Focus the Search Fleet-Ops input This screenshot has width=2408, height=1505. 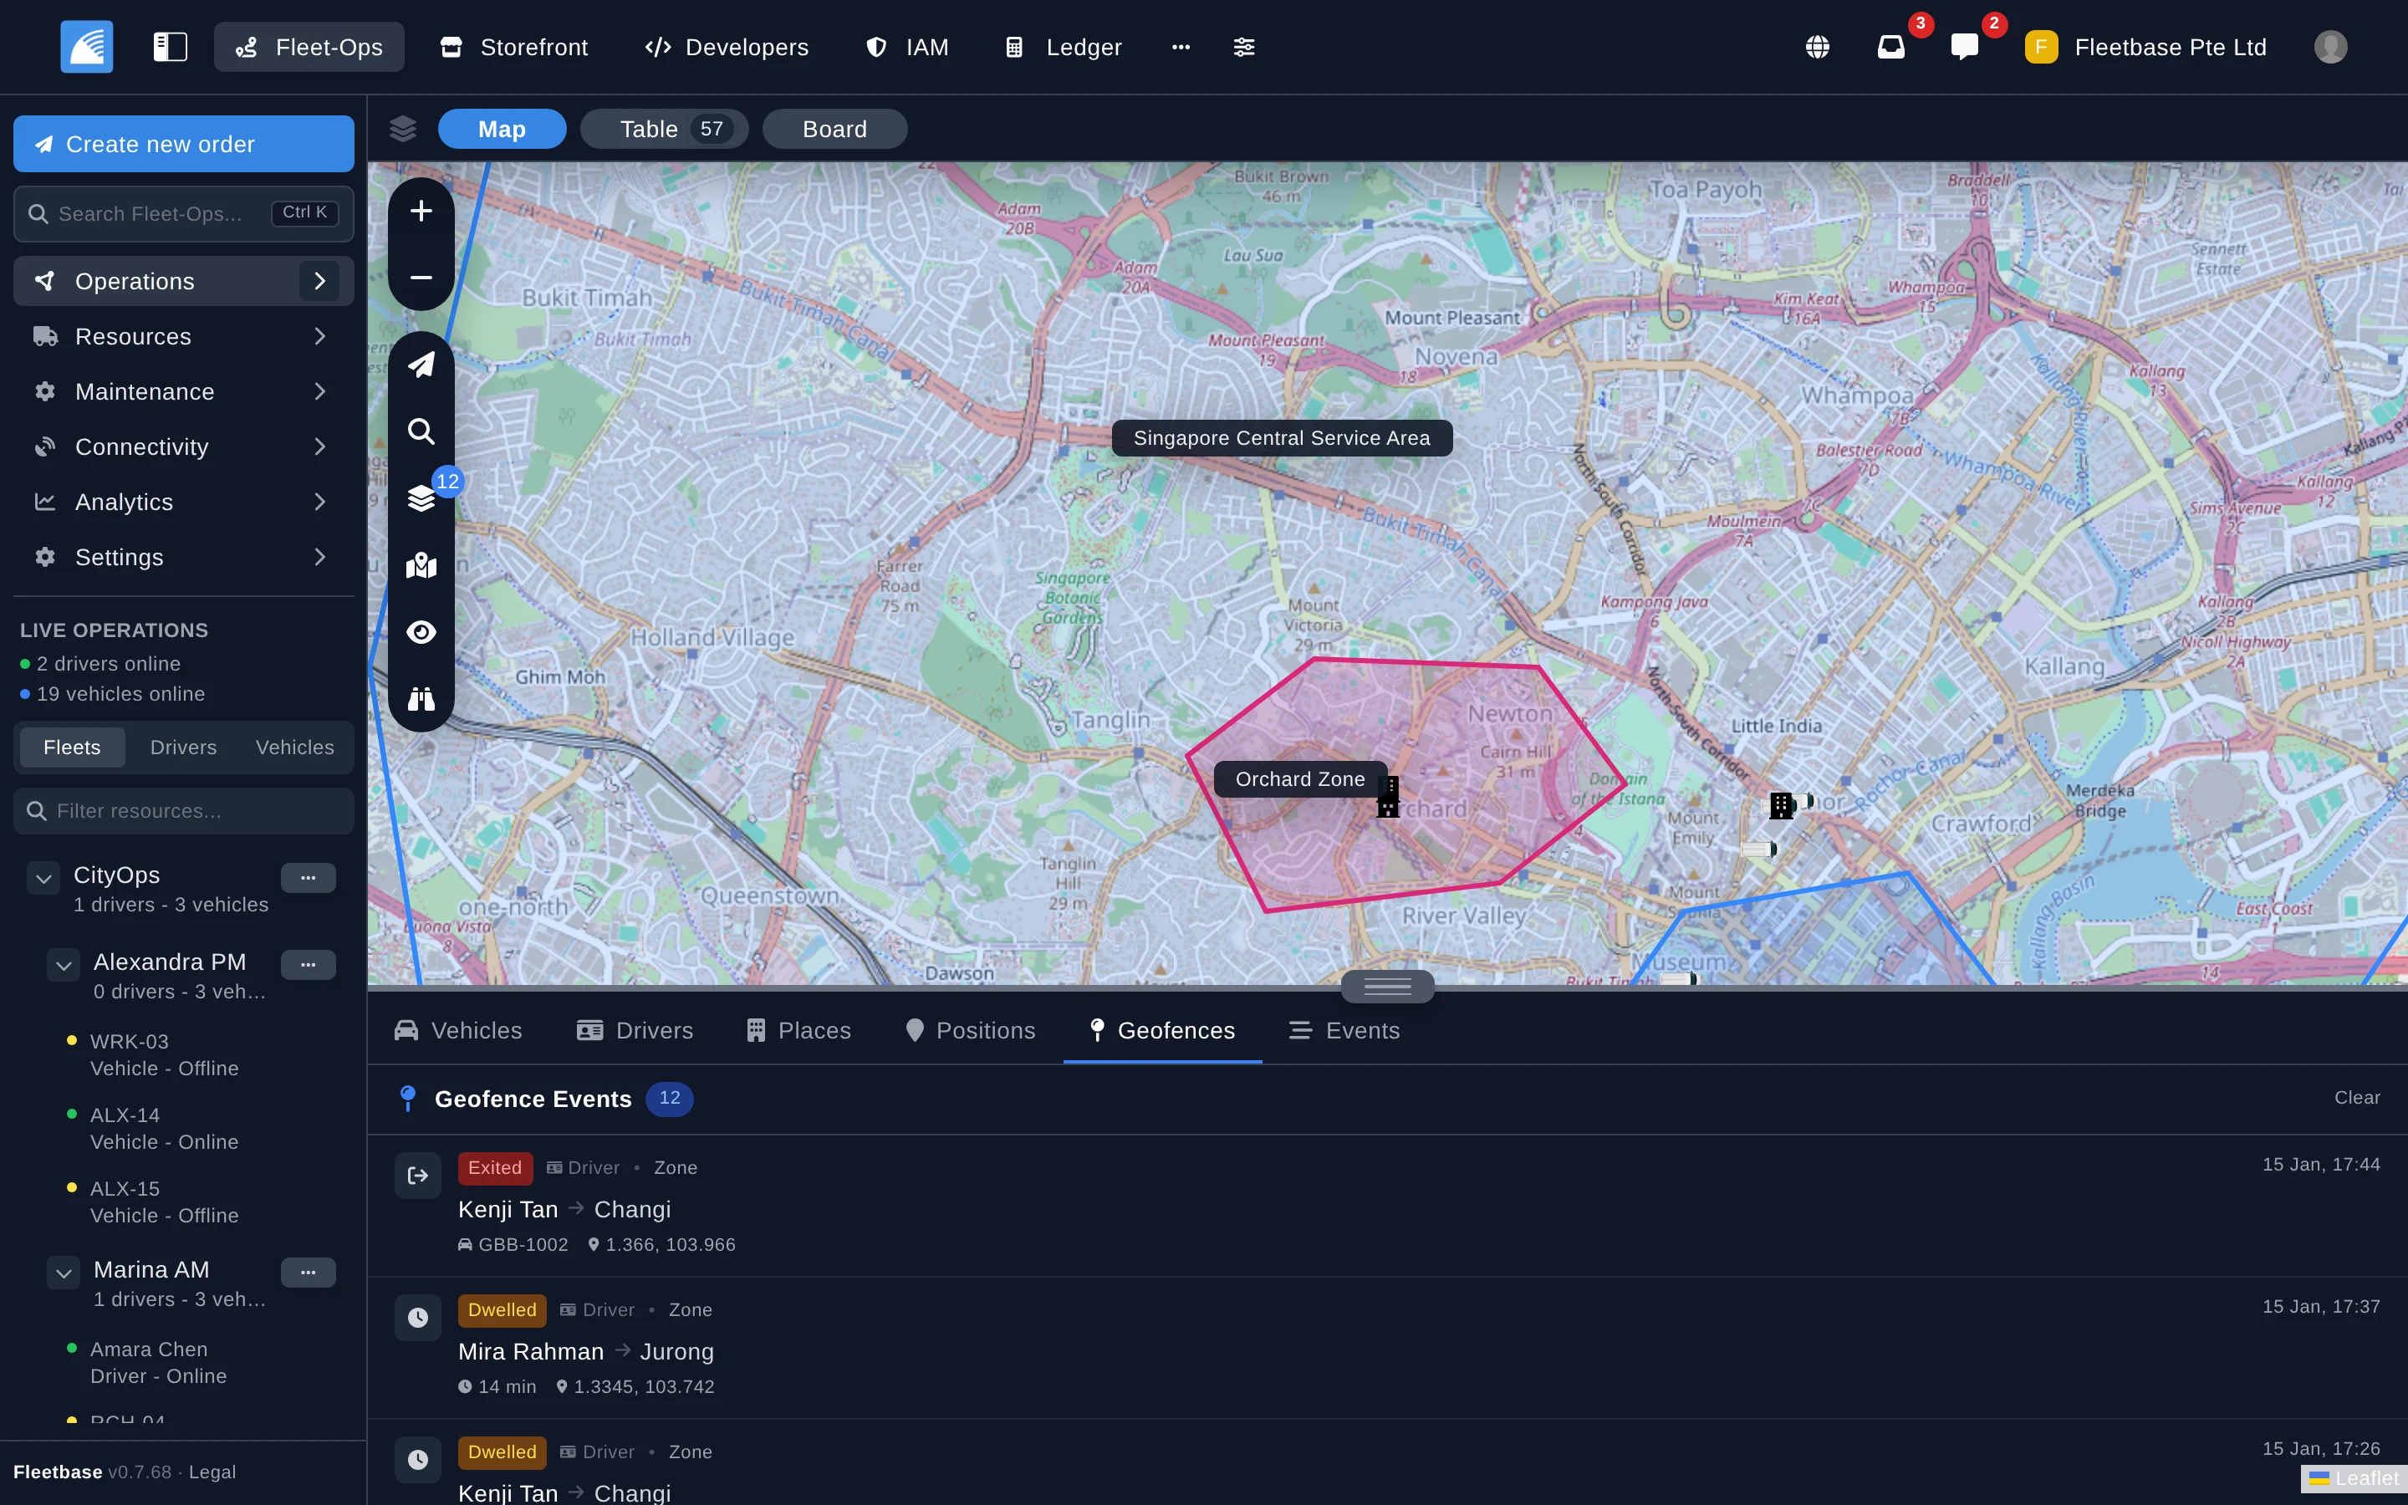(183, 213)
